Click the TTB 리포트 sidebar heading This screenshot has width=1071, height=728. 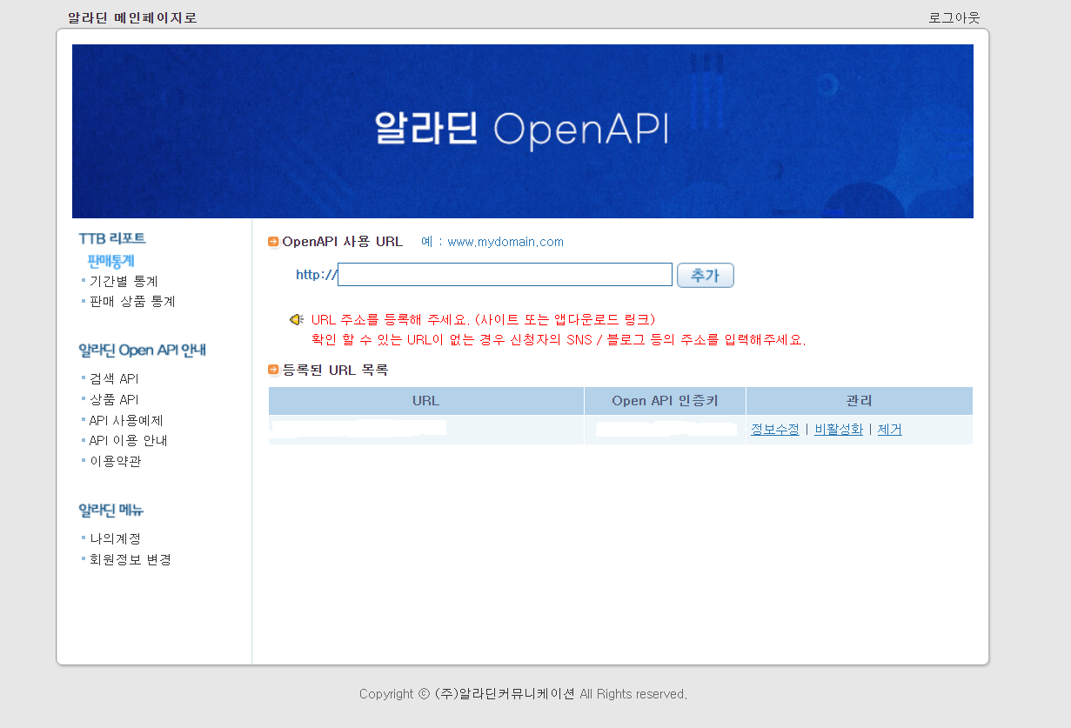(x=112, y=238)
